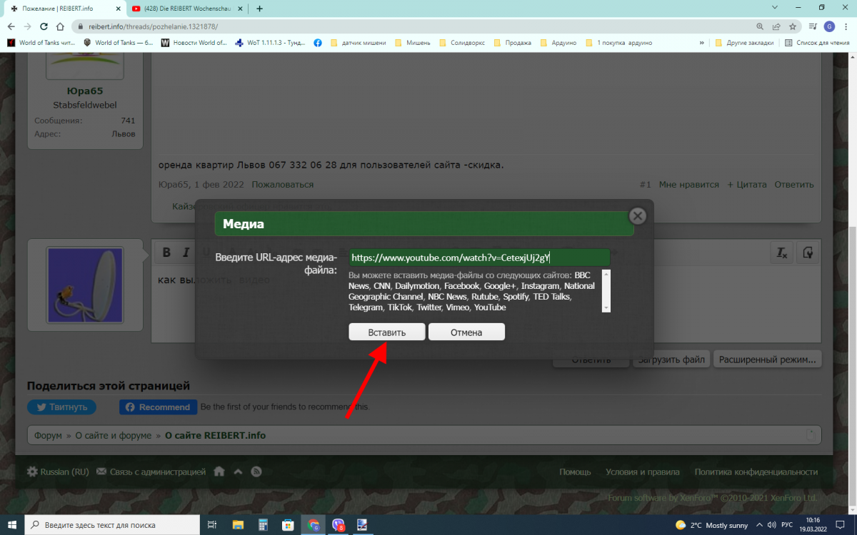The height and width of the screenshot is (535, 857).
Task: Open the browser Home page icon
Action: click(x=60, y=26)
